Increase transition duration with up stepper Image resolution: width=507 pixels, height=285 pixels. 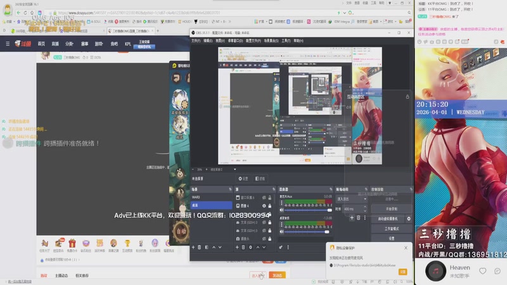(365, 207)
